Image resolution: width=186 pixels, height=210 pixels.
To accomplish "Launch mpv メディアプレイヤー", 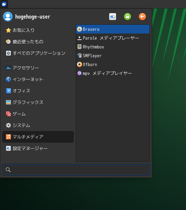I will tap(113, 73).
